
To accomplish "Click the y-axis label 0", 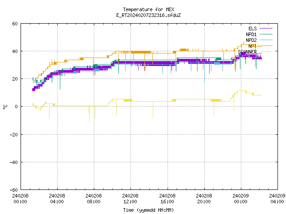I will coord(17,107).
